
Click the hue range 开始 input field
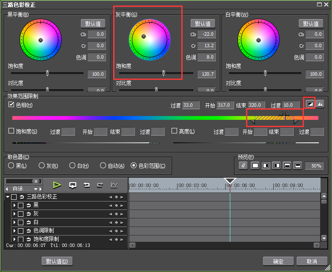click(225, 105)
